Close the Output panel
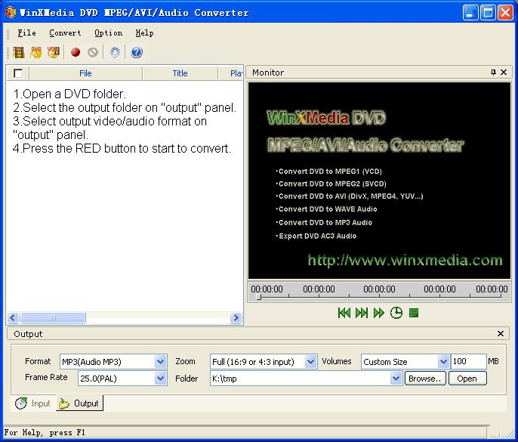The height and width of the screenshot is (442, 518). [x=501, y=333]
